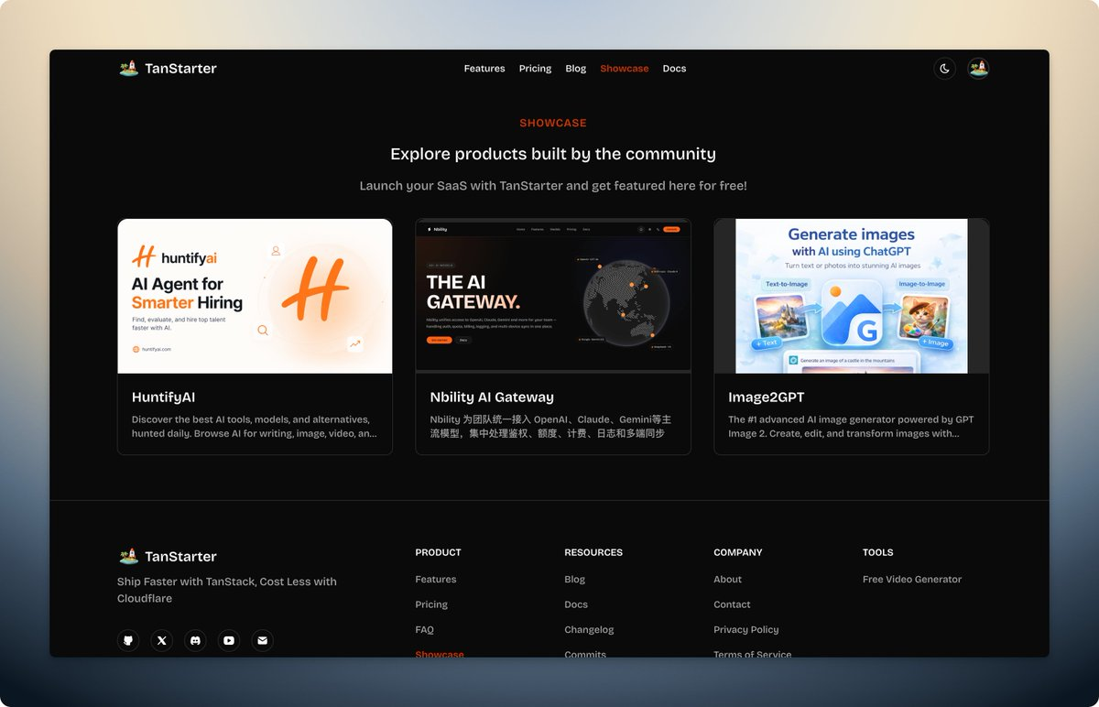Click the HuntifyAI card title
The image size is (1099, 707).
pyautogui.click(x=163, y=397)
